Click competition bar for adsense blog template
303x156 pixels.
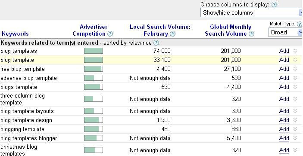coord(94,78)
